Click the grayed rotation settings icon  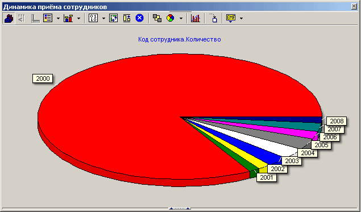pos(22,18)
